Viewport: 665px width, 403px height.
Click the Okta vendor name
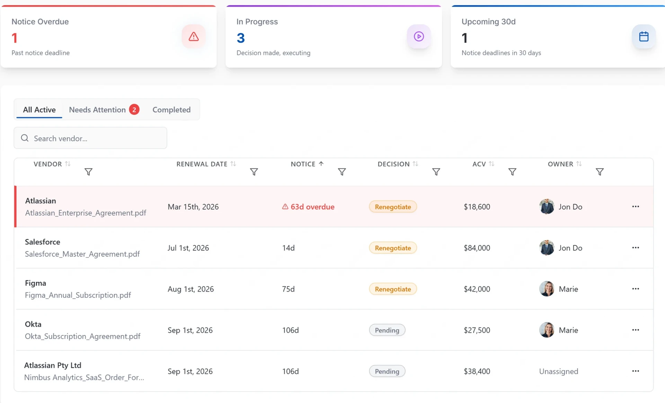pos(33,324)
